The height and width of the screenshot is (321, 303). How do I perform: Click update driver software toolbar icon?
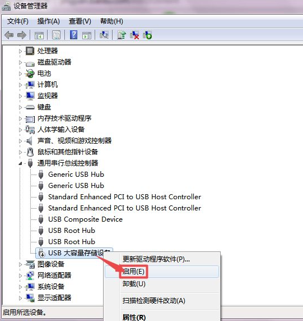coord(122,35)
